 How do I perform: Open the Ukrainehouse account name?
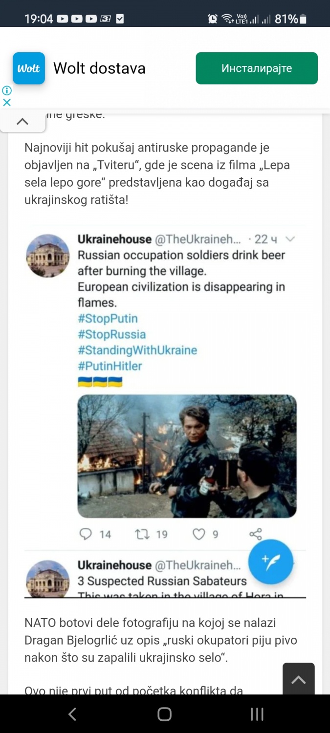(114, 239)
